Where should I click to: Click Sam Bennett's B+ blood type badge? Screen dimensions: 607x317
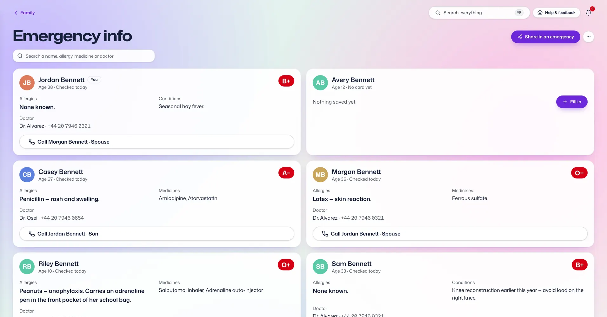[580, 265]
